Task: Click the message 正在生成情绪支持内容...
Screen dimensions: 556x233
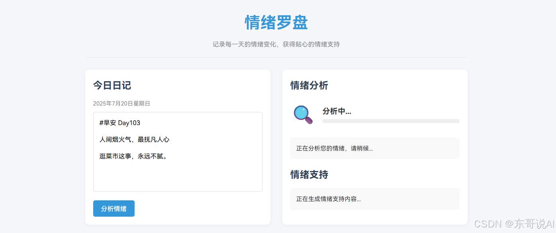Action: [x=329, y=199]
